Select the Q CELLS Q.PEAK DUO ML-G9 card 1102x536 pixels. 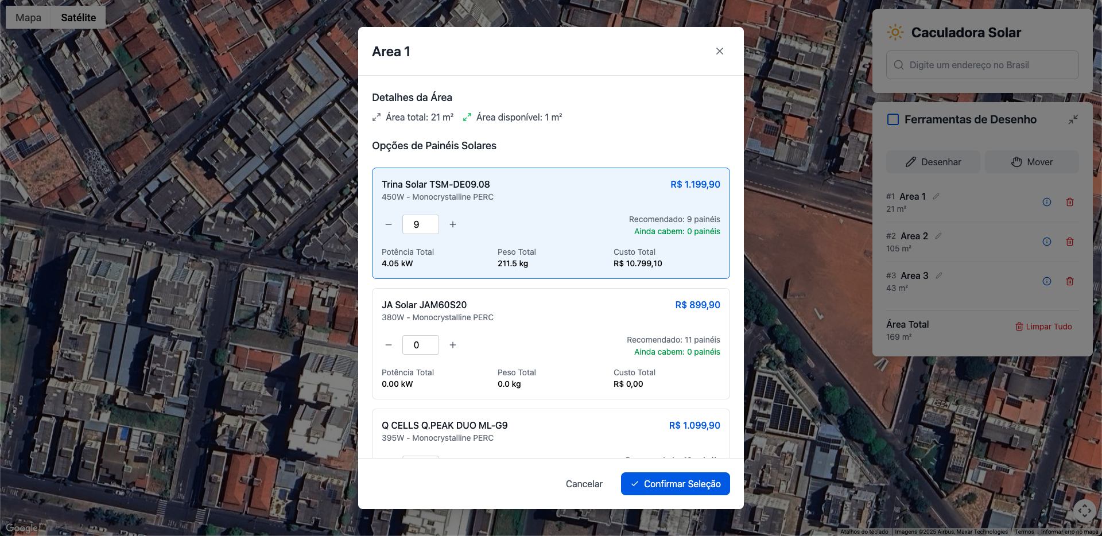(x=551, y=433)
